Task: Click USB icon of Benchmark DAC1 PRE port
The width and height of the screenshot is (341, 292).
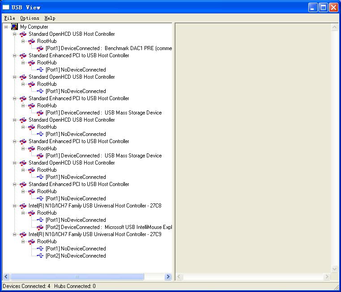Action: click(x=40, y=48)
